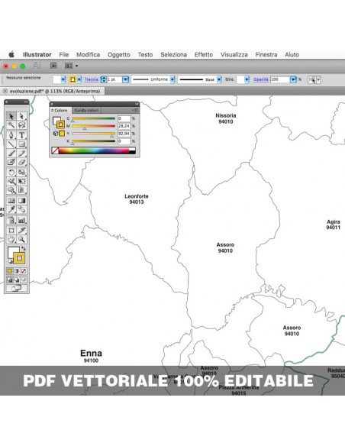Select the Eraser tool

point(21,162)
